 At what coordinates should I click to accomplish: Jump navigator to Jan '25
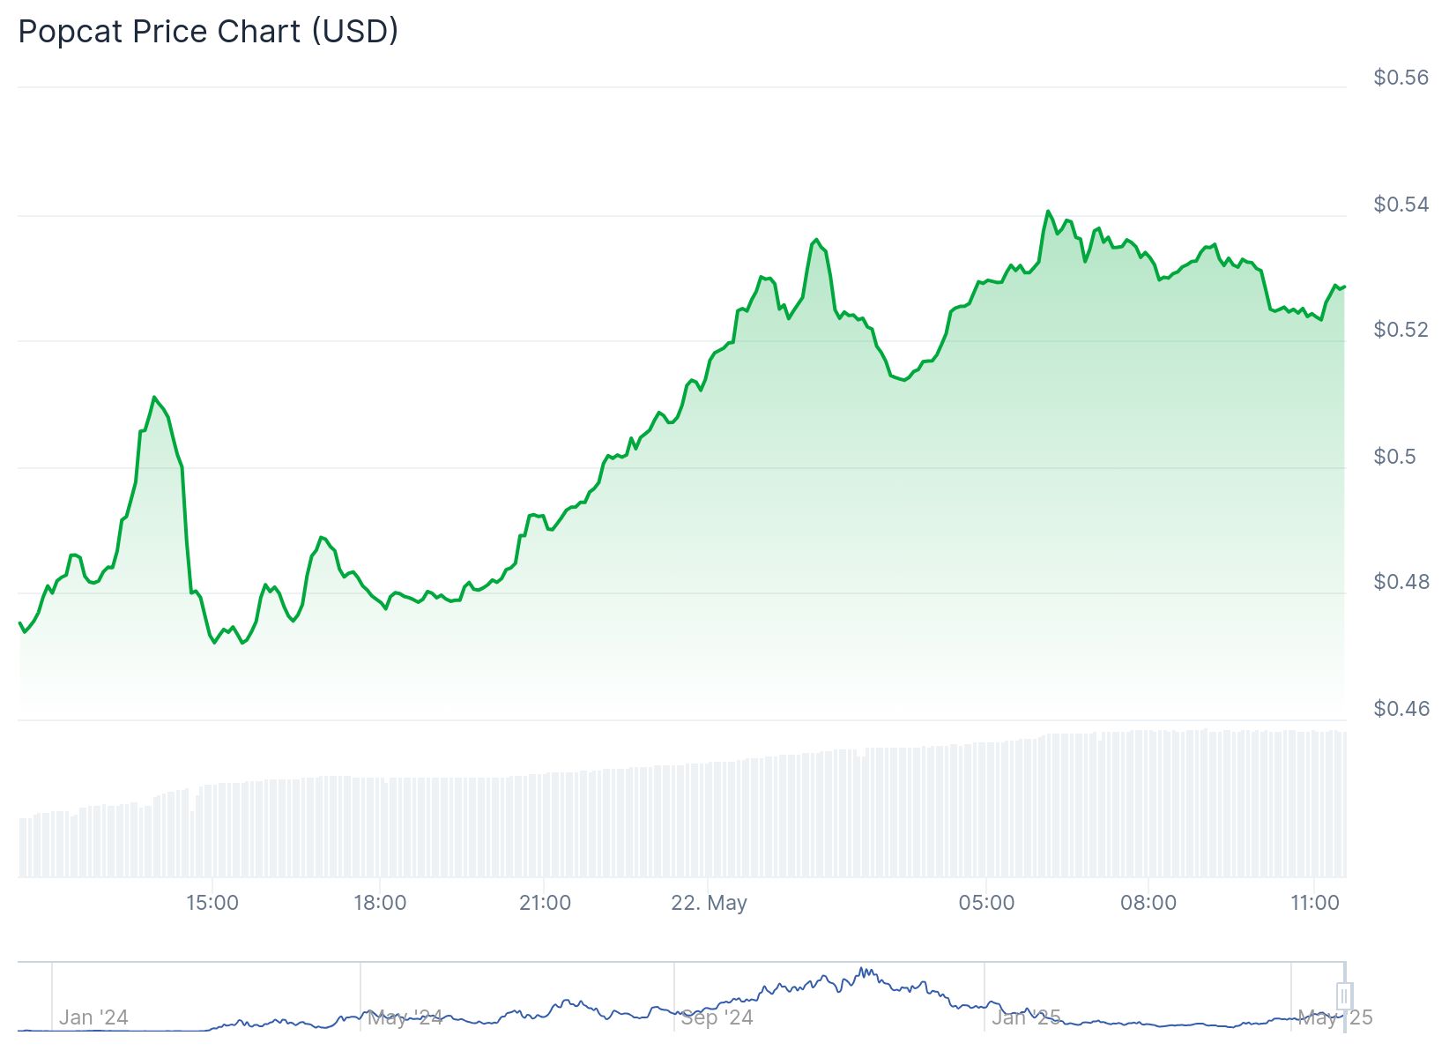pyautogui.click(x=1026, y=1018)
